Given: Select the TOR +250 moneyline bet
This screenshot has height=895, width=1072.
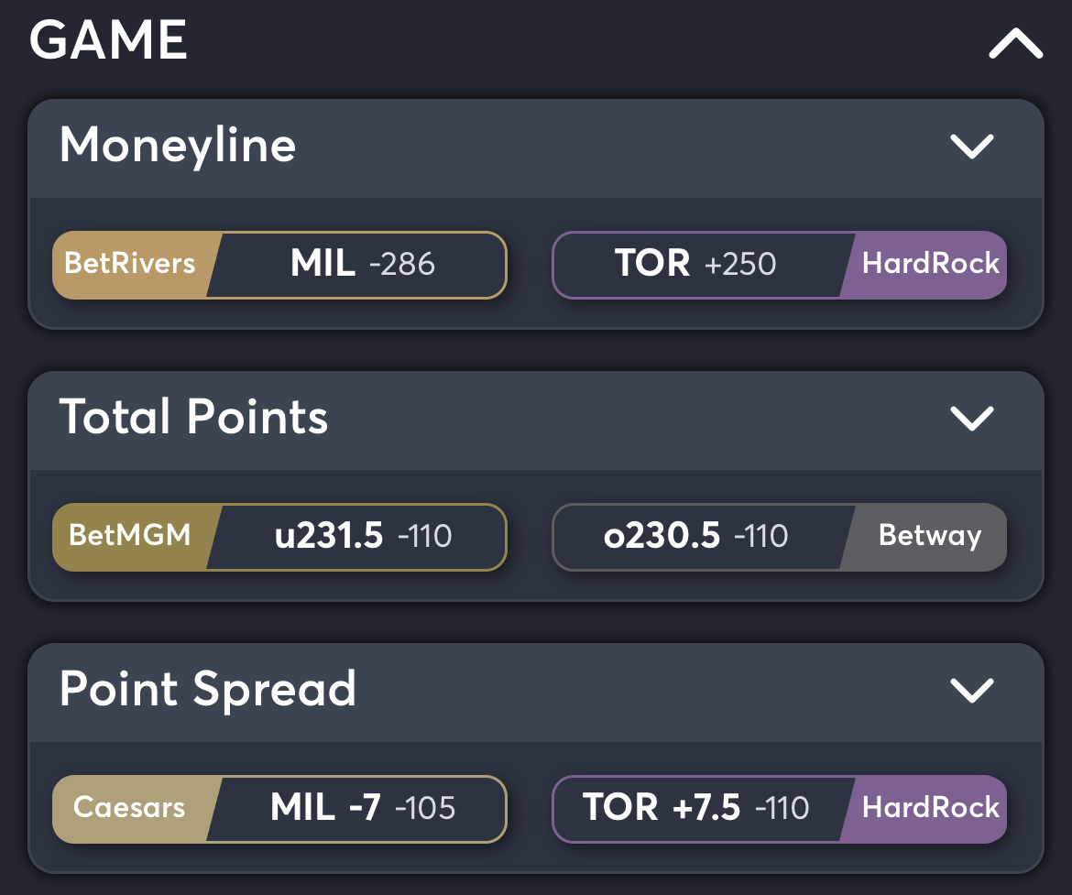Looking at the screenshot, I should pyautogui.click(x=696, y=265).
